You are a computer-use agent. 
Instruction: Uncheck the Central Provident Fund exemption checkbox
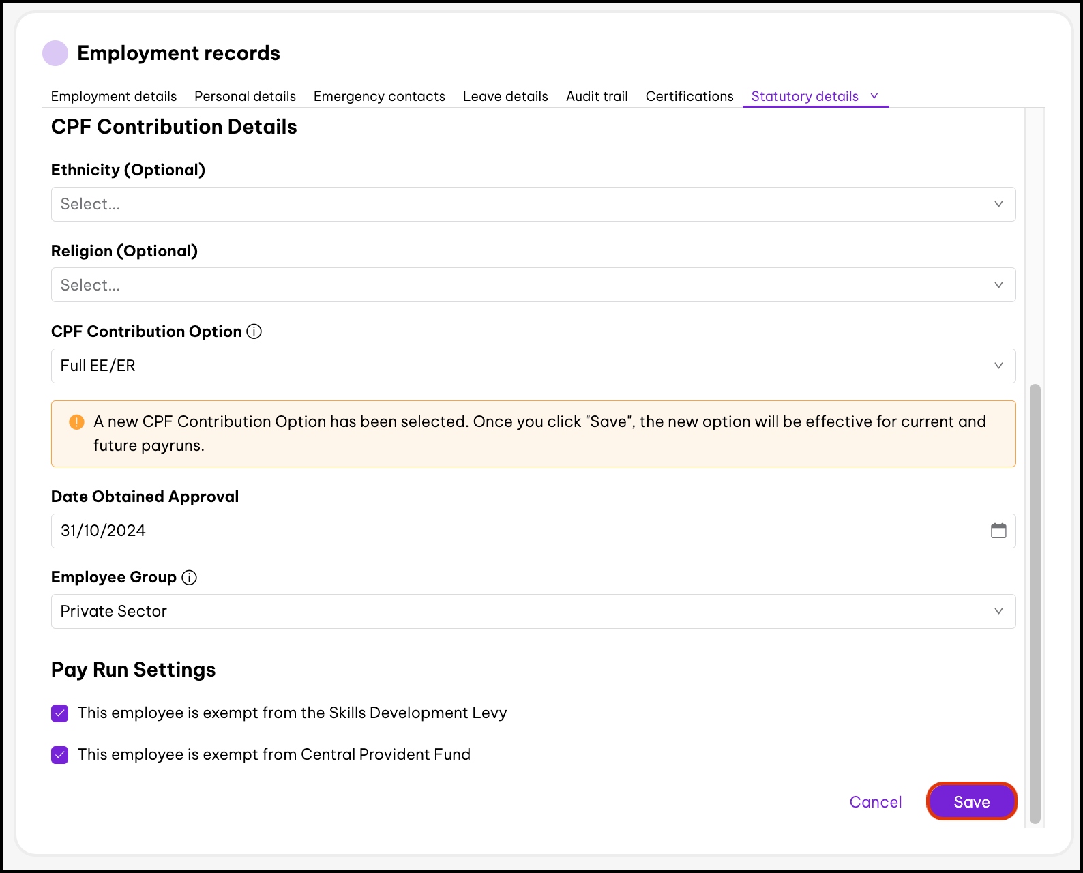click(60, 755)
